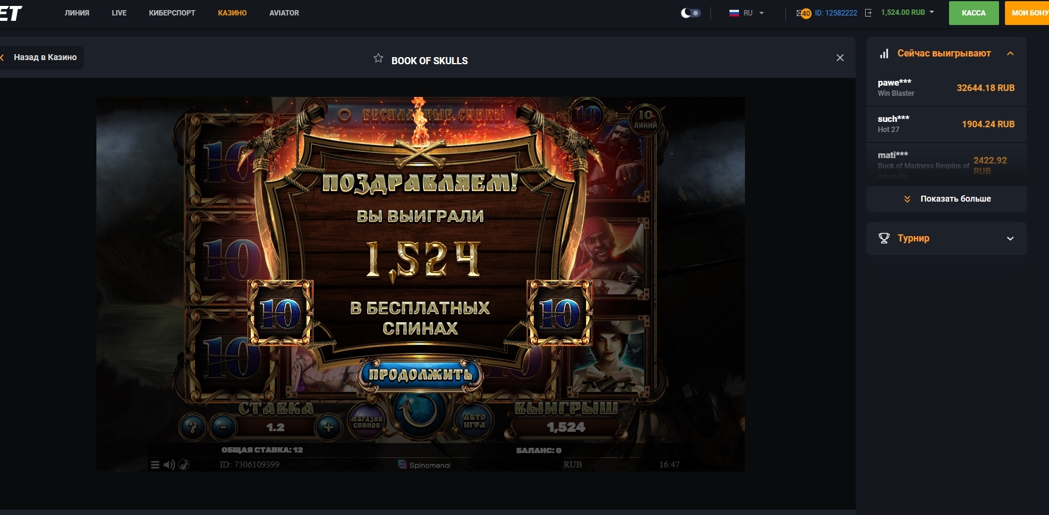This screenshot has width=1049, height=515.
Task: Mute the game sound speaker icon
Action: point(169,465)
